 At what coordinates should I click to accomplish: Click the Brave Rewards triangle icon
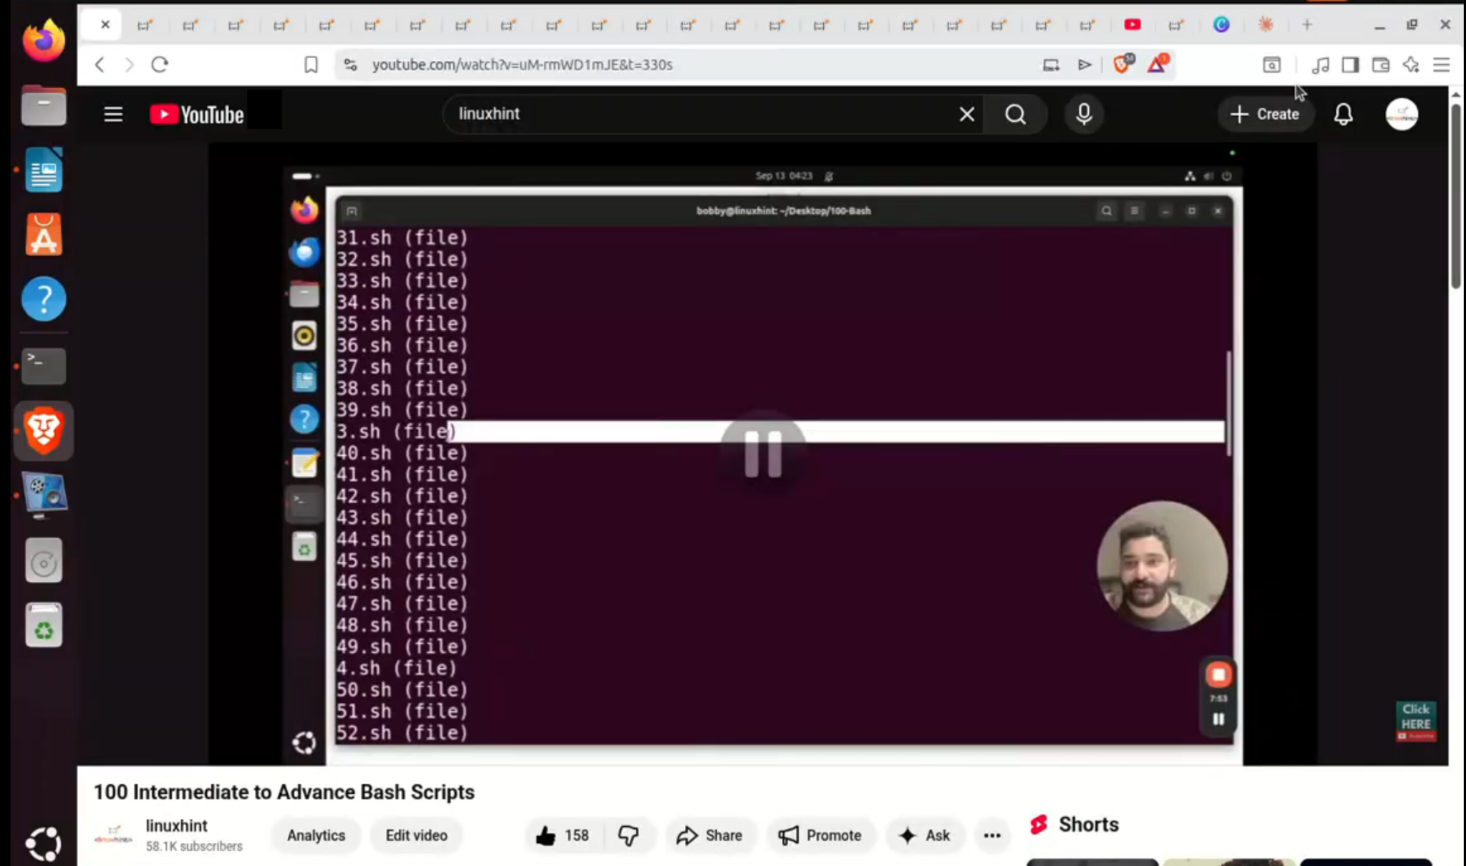(x=1157, y=64)
